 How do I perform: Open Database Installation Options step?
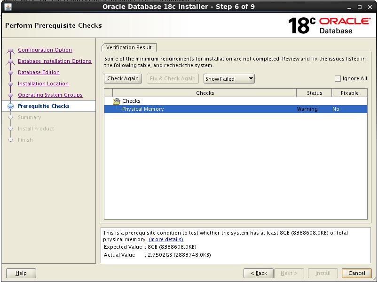pos(55,61)
